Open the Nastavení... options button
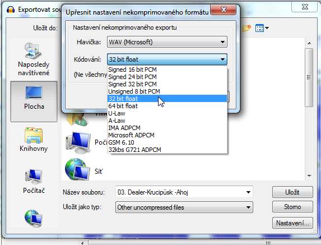This screenshot has height=245, width=321. tap(292, 223)
